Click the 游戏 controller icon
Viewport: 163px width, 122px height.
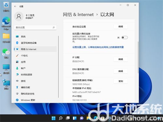coord(17,81)
